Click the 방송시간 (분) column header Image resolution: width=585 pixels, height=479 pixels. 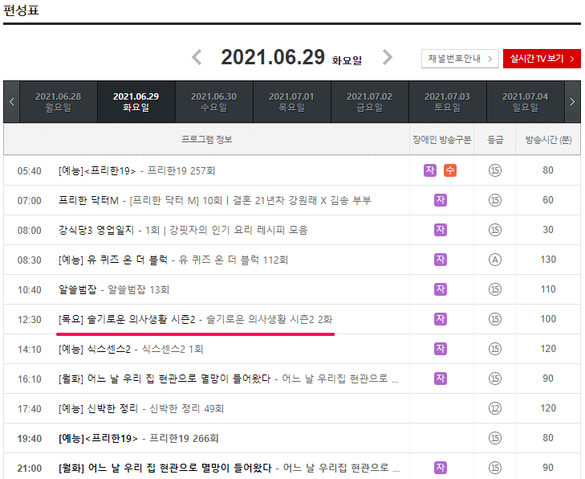pos(548,139)
